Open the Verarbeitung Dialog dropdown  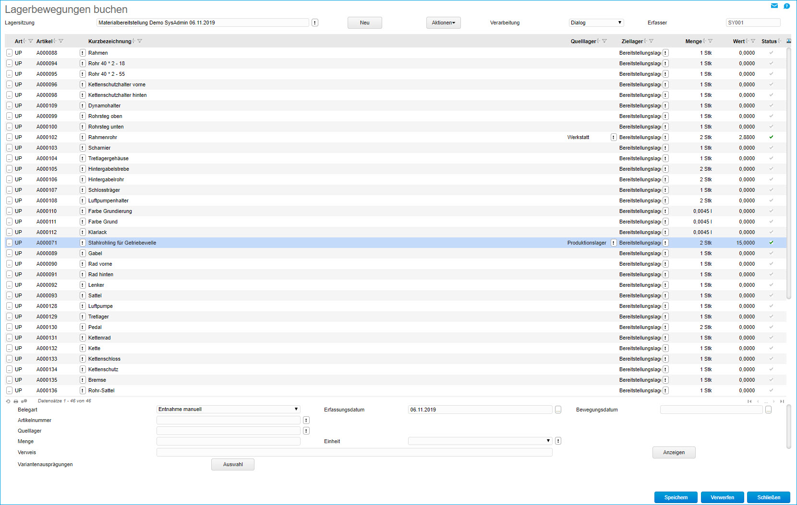pos(596,23)
